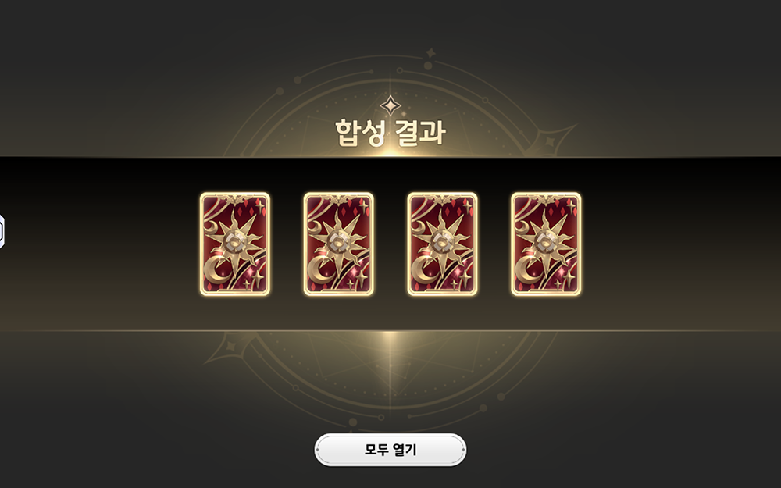Tap the golden sun emblem on fourth card
Image resolution: width=781 pixels, height=488 pixels.
point(544,243)
